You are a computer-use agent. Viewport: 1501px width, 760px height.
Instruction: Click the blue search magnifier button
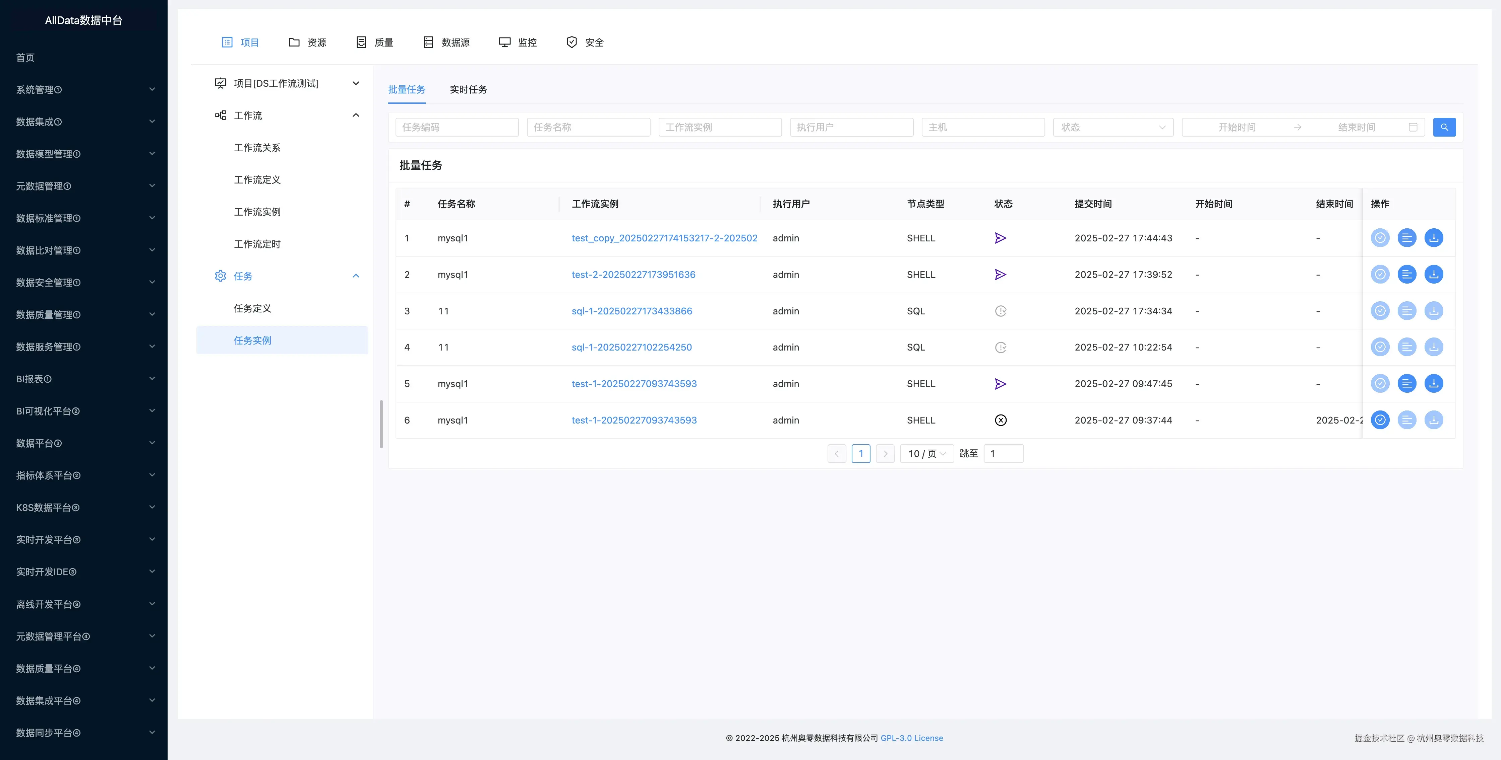1444,127
